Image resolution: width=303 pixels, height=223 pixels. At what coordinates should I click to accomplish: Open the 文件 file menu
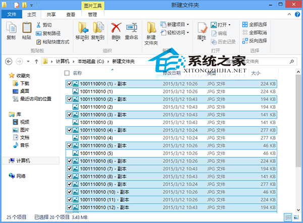(12, 14)
